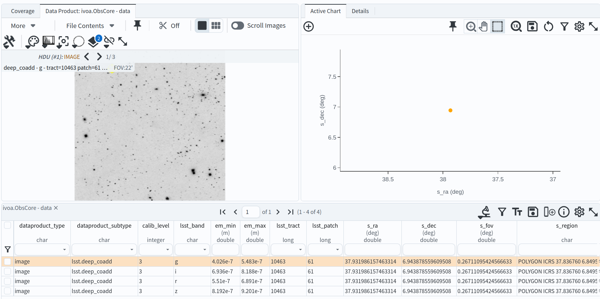Expand the More dropdown menu
The height and width of the screenshot is (299, 600).
click(23, 26)
